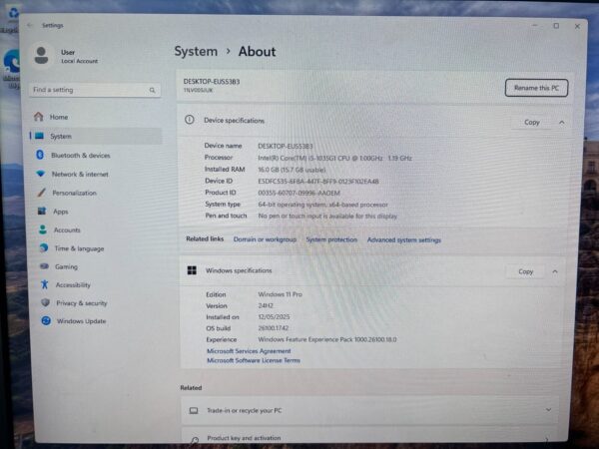Screen dimensions: 599x449
Task: Click the Personalization brush icon
Action: point(41,193)
